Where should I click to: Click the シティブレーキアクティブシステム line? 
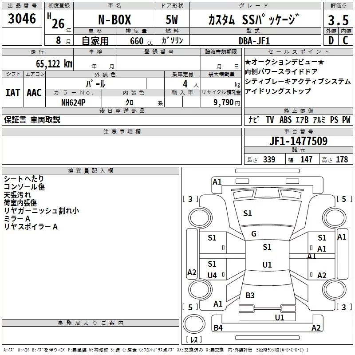pyautogui.click(x=298, y=81)
